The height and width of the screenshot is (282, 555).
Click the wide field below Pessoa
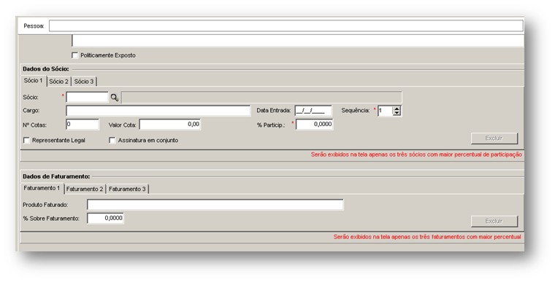(x=298, y=41)
